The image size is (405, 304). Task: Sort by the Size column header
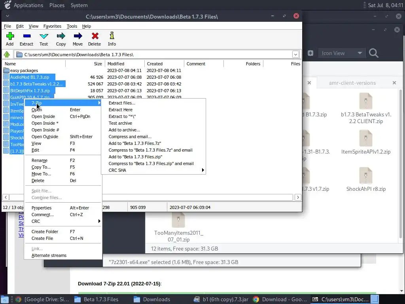85,64
